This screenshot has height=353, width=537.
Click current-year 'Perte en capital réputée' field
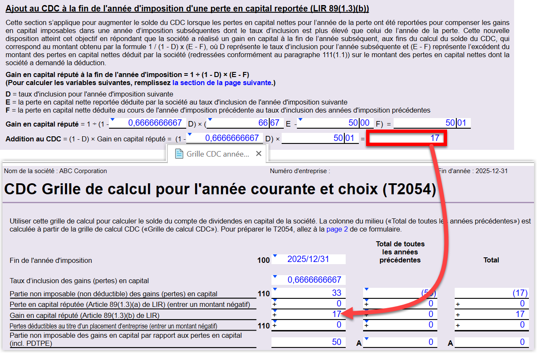click(309, 304)
